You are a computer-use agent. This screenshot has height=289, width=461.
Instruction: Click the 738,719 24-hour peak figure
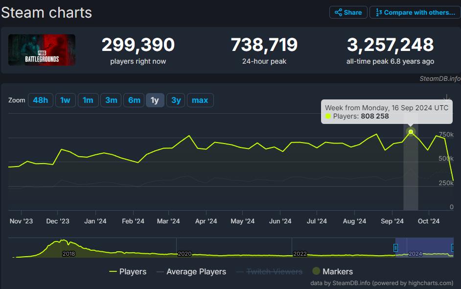tap(264, 45)
